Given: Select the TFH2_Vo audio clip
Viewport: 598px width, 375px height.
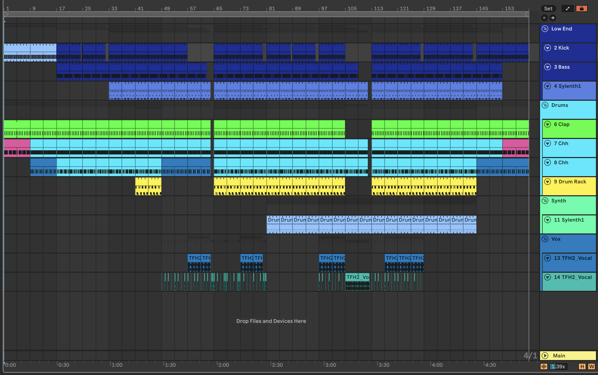Looking at the screenshot, I should click(357, 277).
